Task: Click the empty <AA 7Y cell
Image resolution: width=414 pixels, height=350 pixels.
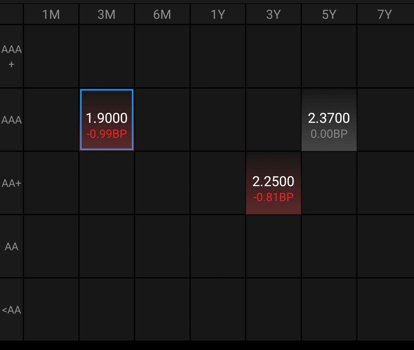Action: tap(385, 310)
